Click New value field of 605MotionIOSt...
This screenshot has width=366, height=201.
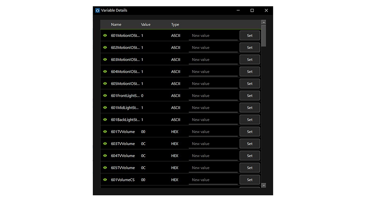213,84
